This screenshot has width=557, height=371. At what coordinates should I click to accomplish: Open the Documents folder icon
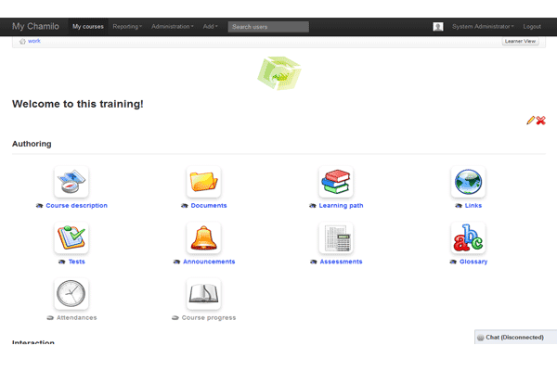point(203,183)
